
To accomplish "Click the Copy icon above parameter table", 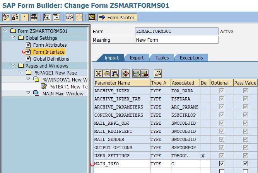I will [106, 73].
